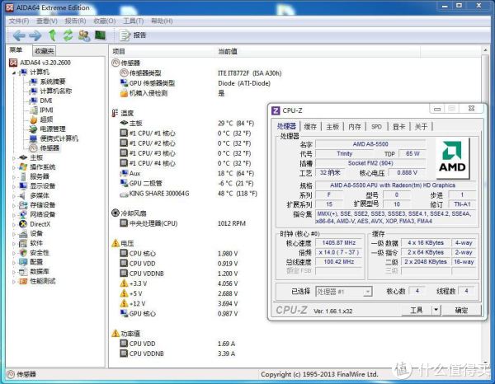
Task: Click the 数据库 tree item icon
Action: (23, 271)
